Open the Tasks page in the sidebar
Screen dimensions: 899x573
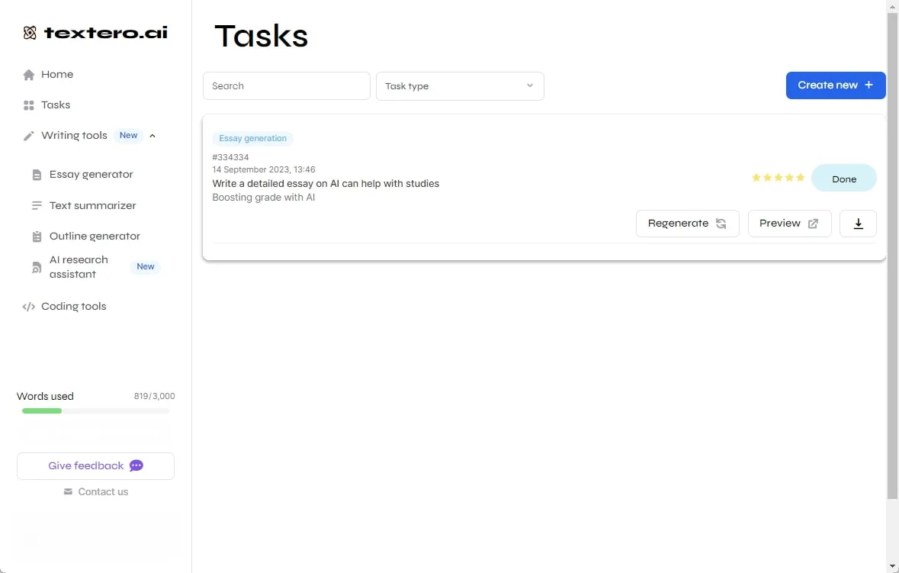(56, 105)
